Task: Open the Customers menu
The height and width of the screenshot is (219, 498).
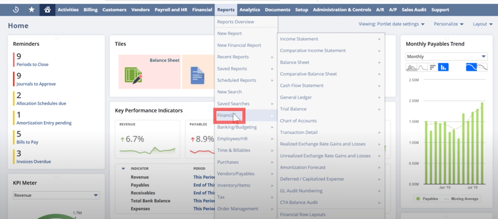Action: pyautogui.click(x=114, y=10)
